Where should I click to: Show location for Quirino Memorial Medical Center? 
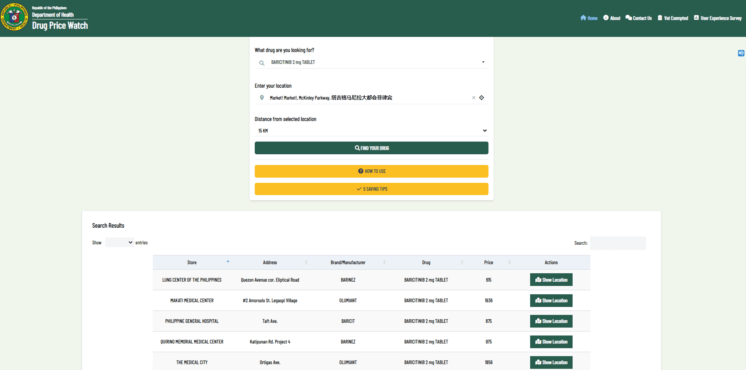[x=551, y=342]
